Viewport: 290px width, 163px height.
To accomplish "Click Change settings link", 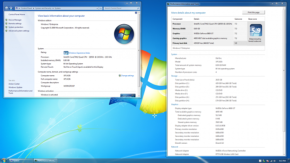I will [127, 76].
